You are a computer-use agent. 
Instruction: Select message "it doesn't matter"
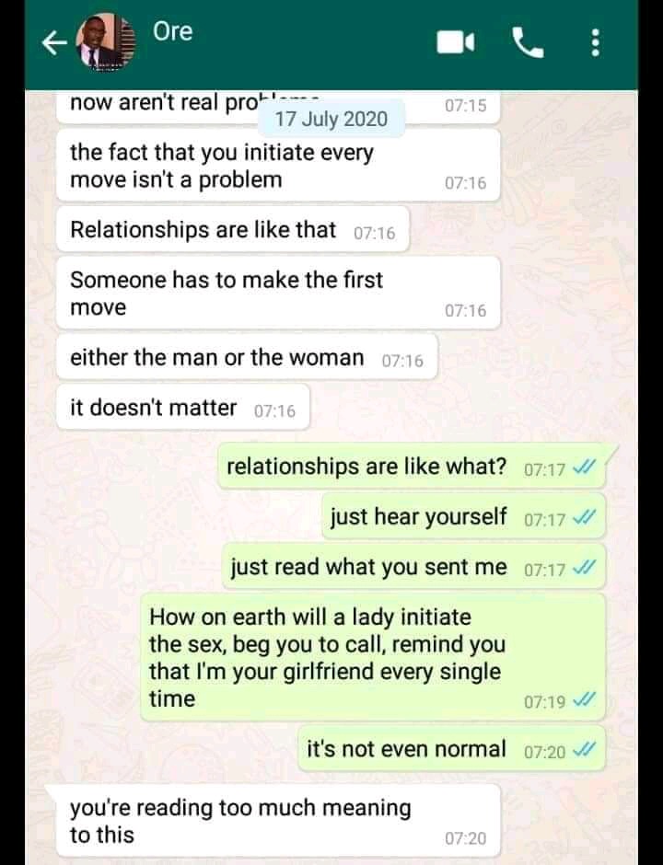coord(182,408)
